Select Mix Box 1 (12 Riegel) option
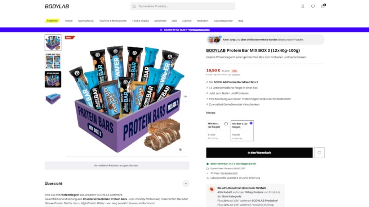Image resolution: width=369 pixels, height=207 pixels. pyautogui.click(x=217, y=131)
